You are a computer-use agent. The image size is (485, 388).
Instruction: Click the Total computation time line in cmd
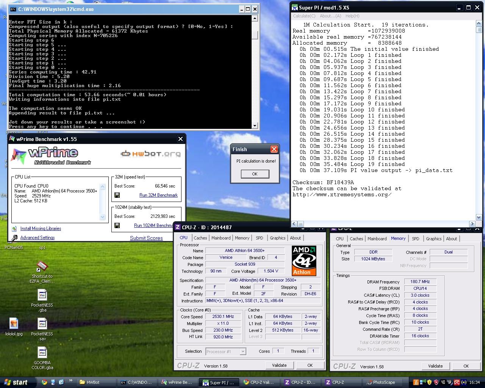[x=88, y=95]
